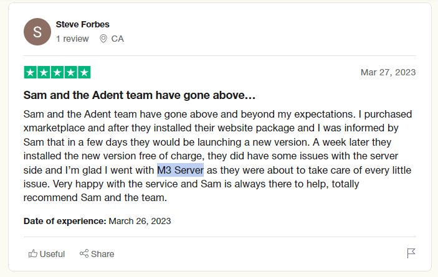Image resolution: width=438 pixels, height=277 pixels.
Task: Click the Mar 27, 2023 date
Action: coord(388,72)
